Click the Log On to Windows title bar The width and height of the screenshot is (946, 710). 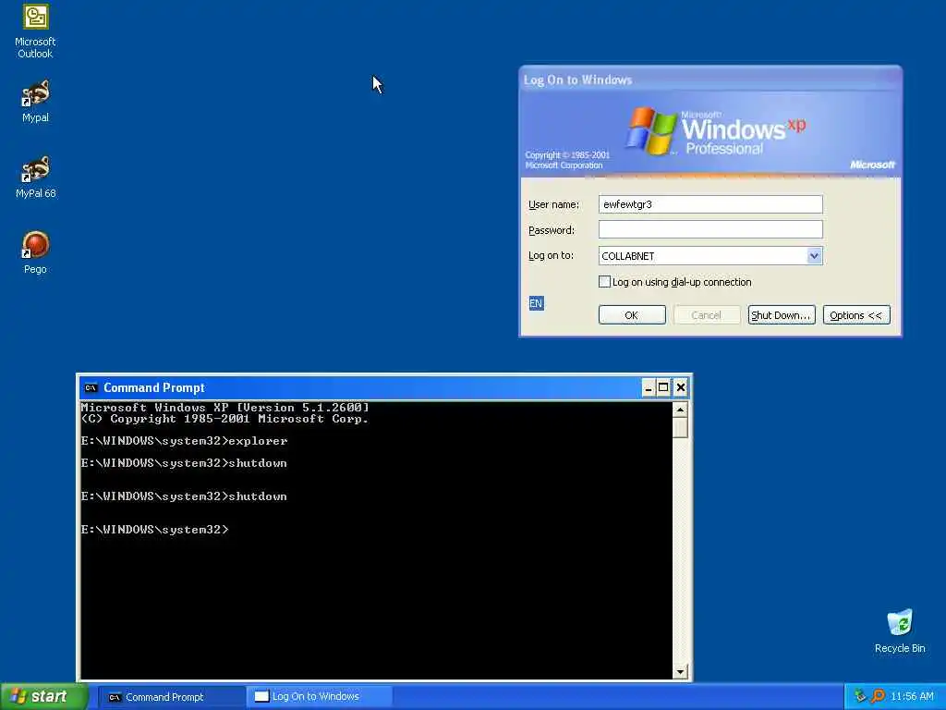point(710,80)
